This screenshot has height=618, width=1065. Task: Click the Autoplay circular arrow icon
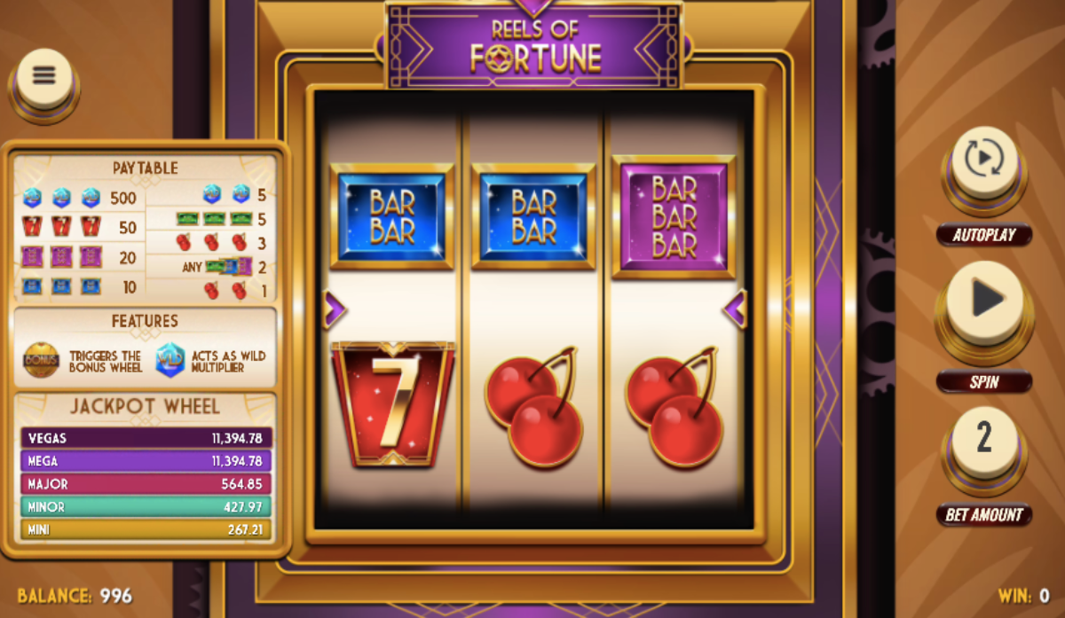coord(983,161)
